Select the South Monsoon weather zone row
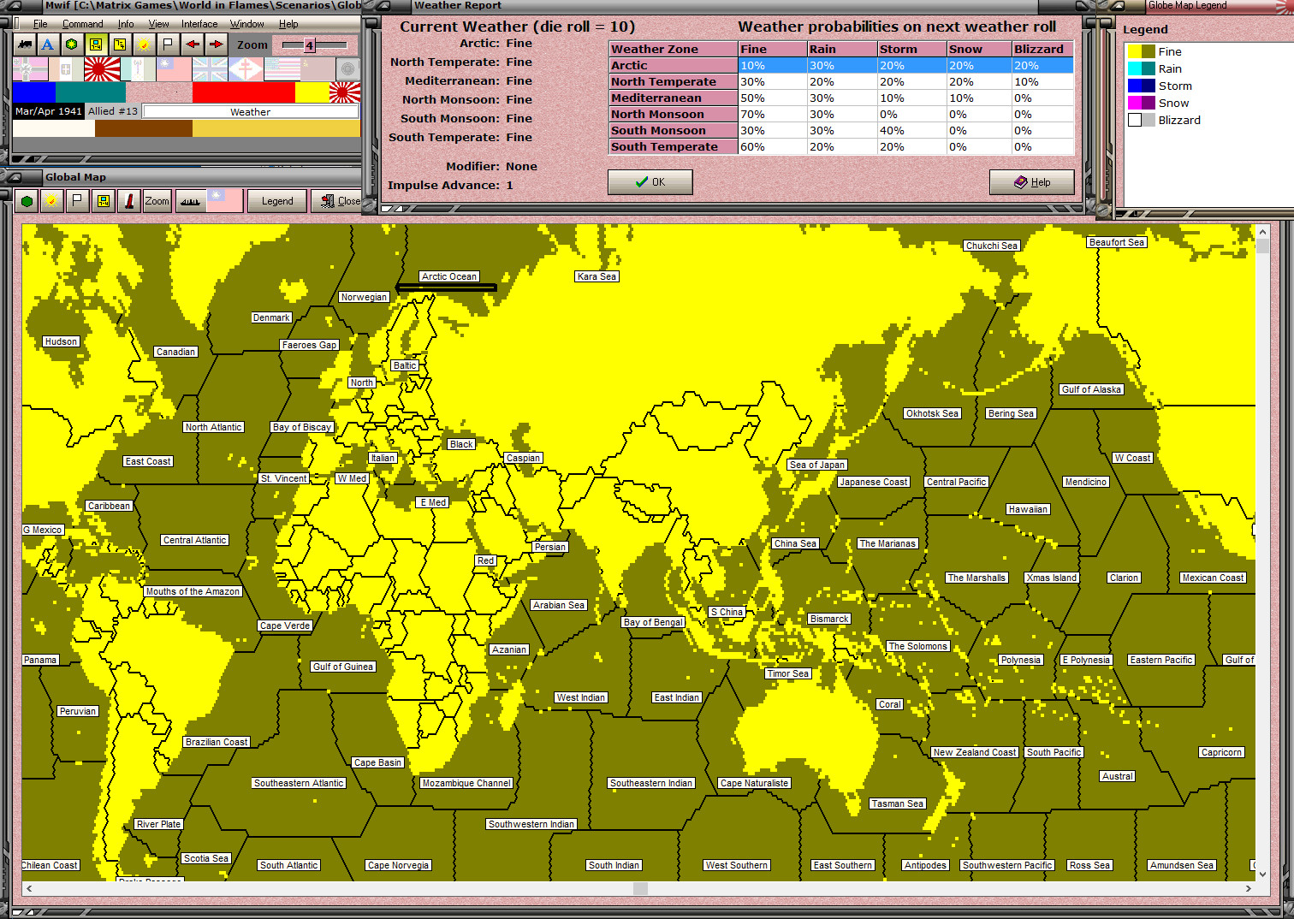 [841, 130]
